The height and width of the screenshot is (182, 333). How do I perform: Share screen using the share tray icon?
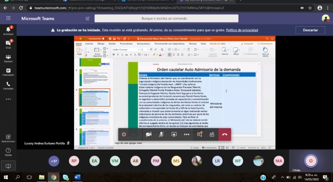coord(174,134)
